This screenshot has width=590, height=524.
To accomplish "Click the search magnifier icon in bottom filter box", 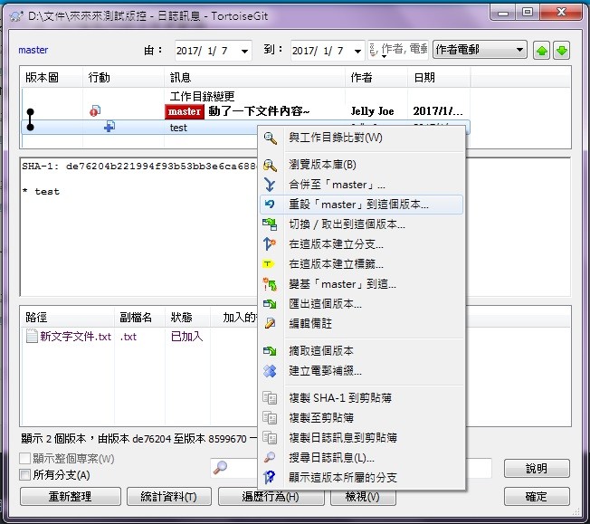I will (x=220, y=467).
